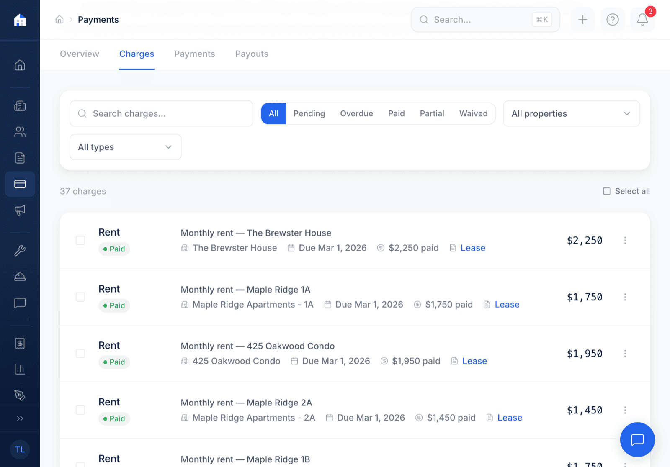Viewport: 670px width, 467px height.
Task: Click the Announcements megaphone icon
Action: point(20,210)
